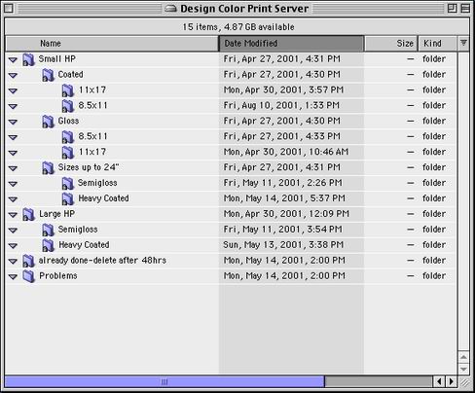Collapse the Gloss folder disclosure triangle
The height and width of the screenshot is (393, 475).
[13, 122]
